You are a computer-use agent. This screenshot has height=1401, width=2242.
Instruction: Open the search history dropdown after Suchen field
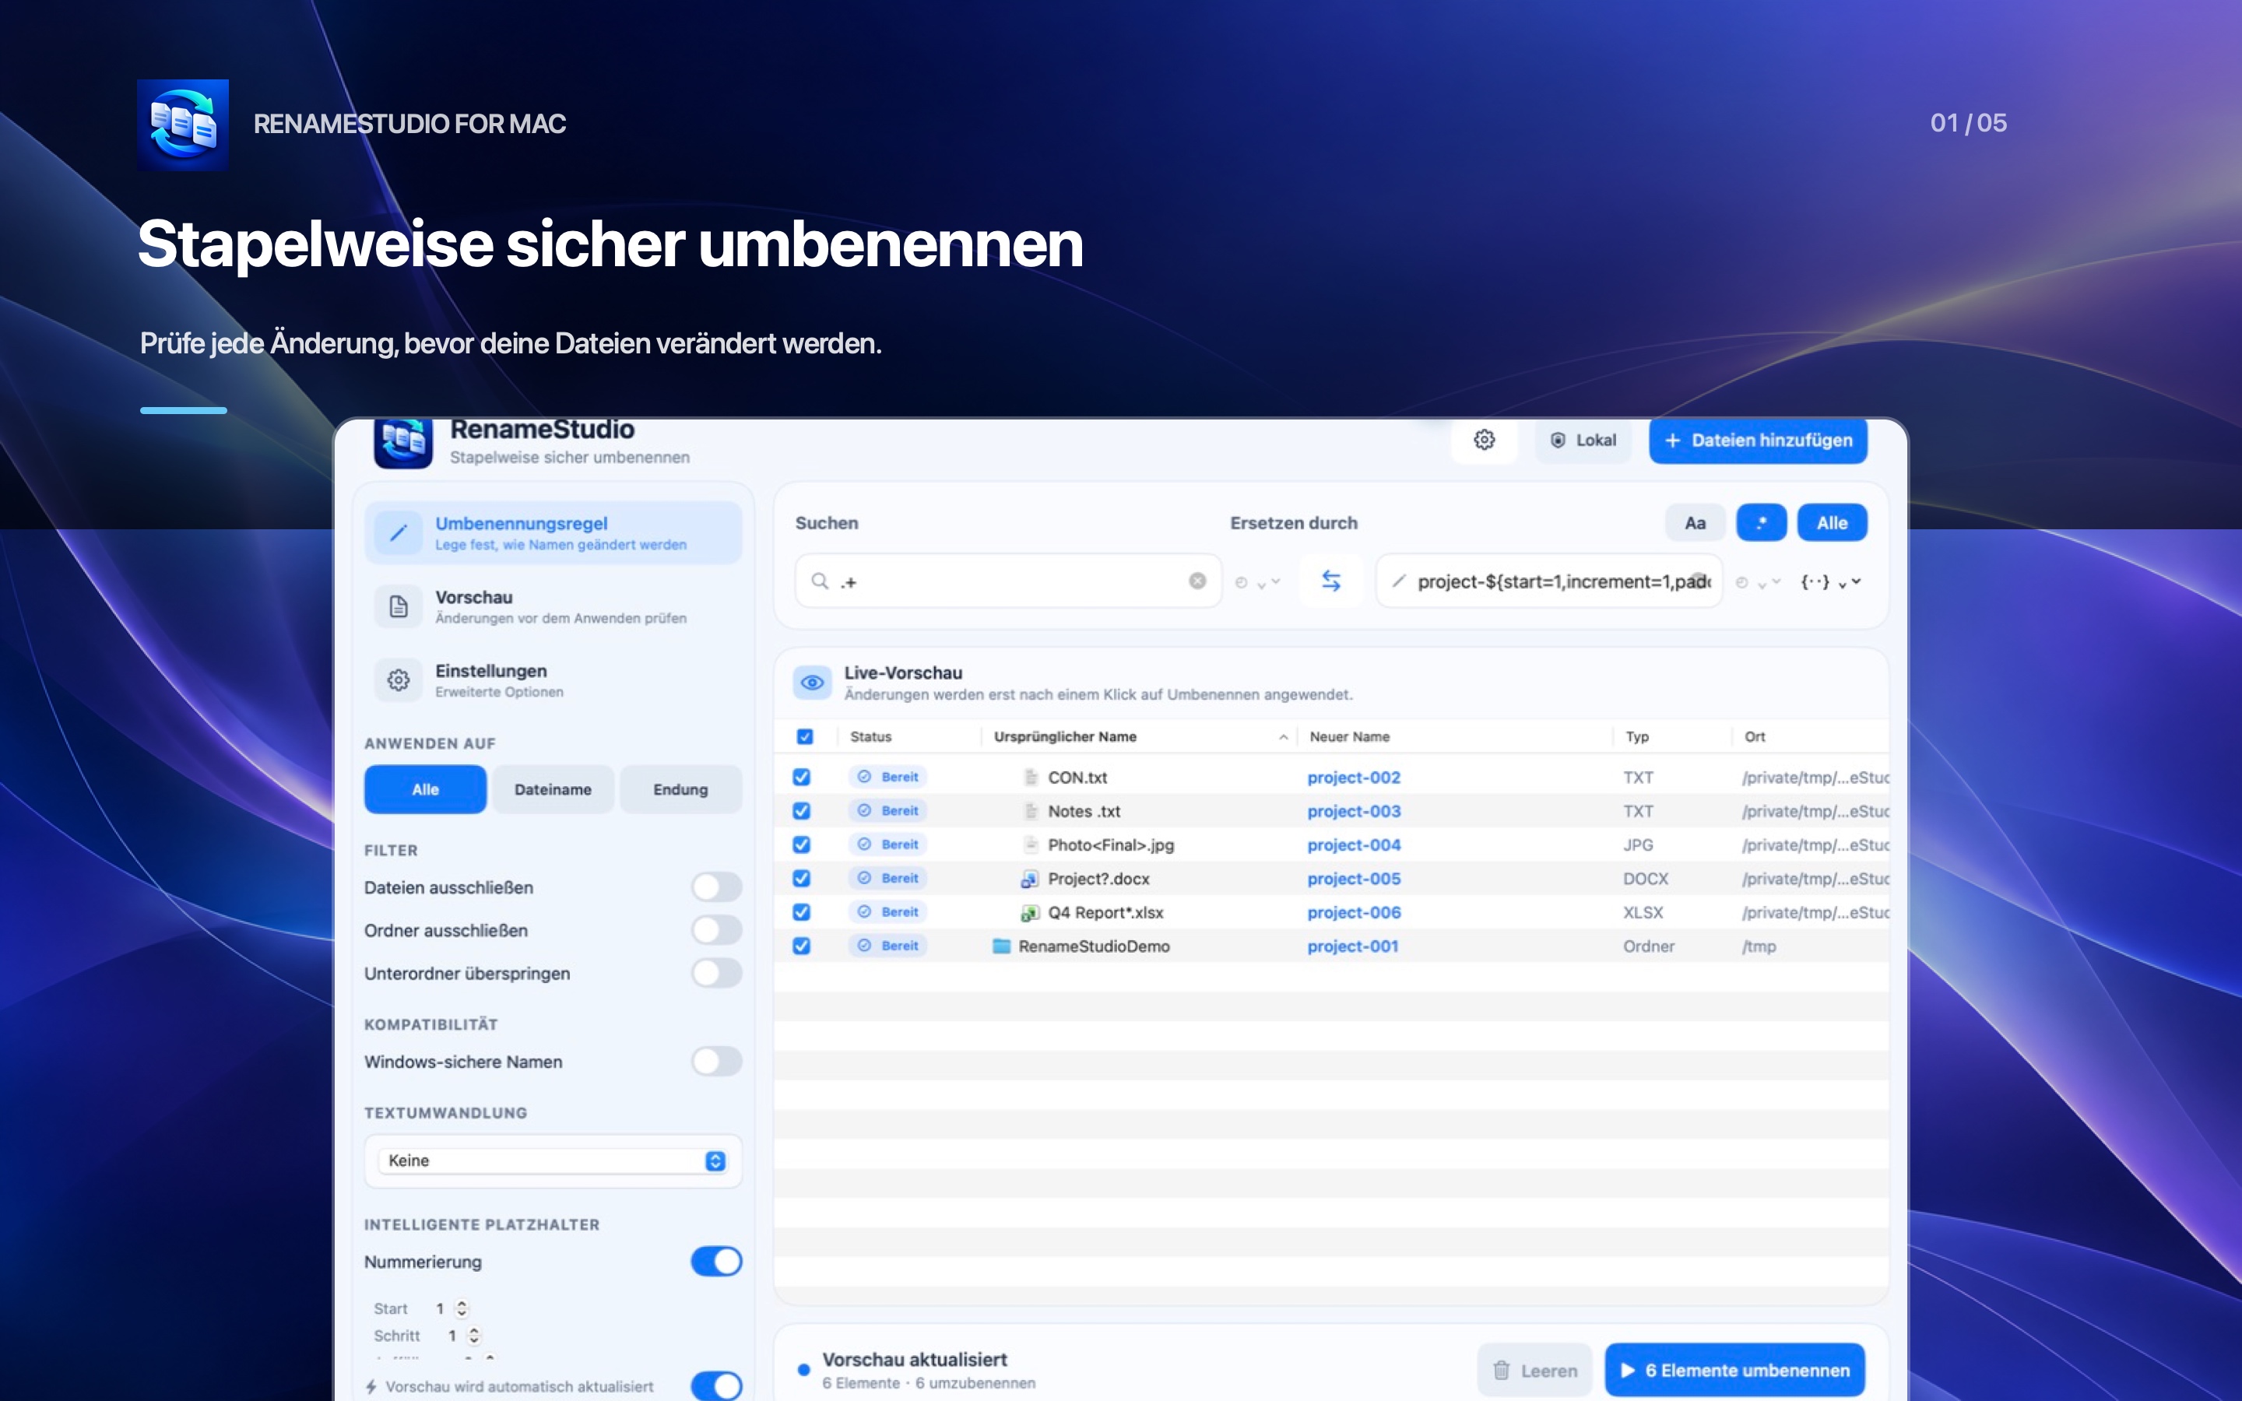1257,582
